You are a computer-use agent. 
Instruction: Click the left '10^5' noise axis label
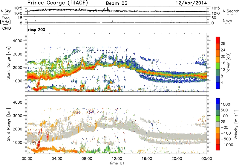pos(19,8)
